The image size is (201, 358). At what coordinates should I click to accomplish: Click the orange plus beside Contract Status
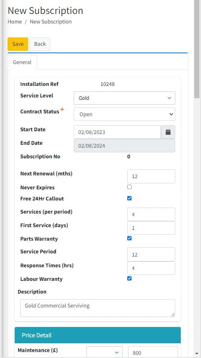pos(62,110)
